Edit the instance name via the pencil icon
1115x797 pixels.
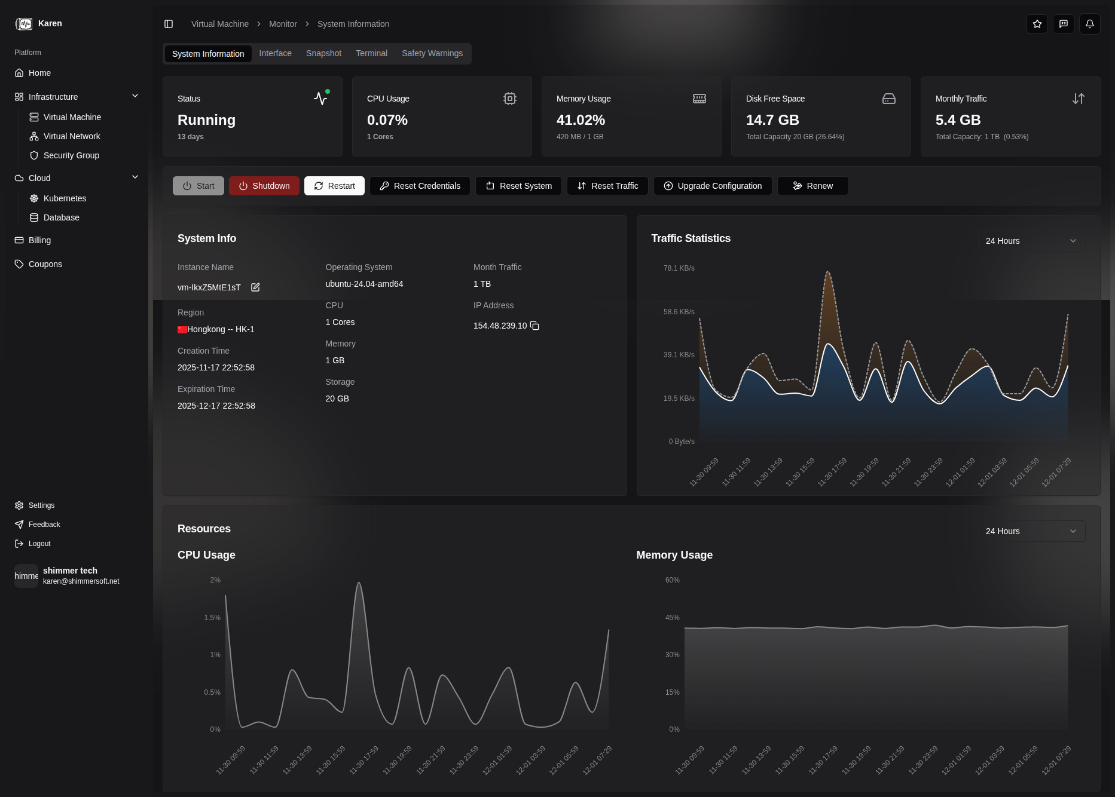pos(255,287)
